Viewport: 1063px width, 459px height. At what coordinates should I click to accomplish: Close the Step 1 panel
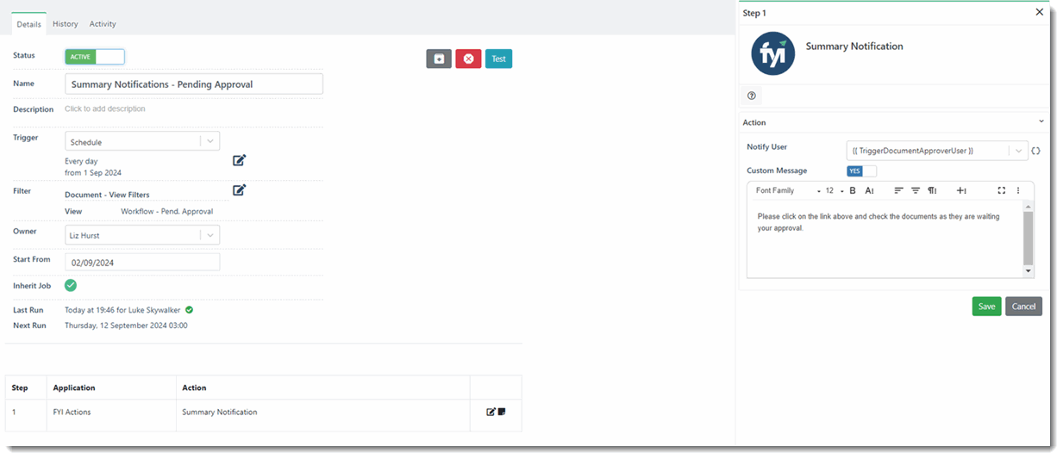click(x=1039, y=12)
